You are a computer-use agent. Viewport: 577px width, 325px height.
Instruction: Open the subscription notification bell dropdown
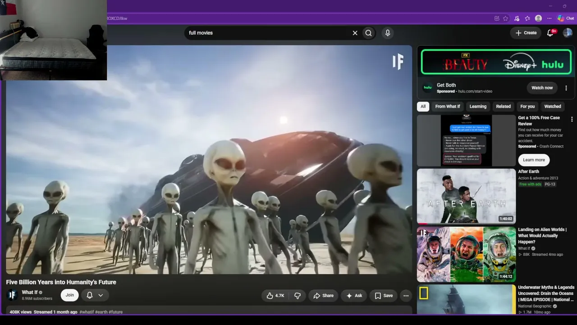point(95,295)
